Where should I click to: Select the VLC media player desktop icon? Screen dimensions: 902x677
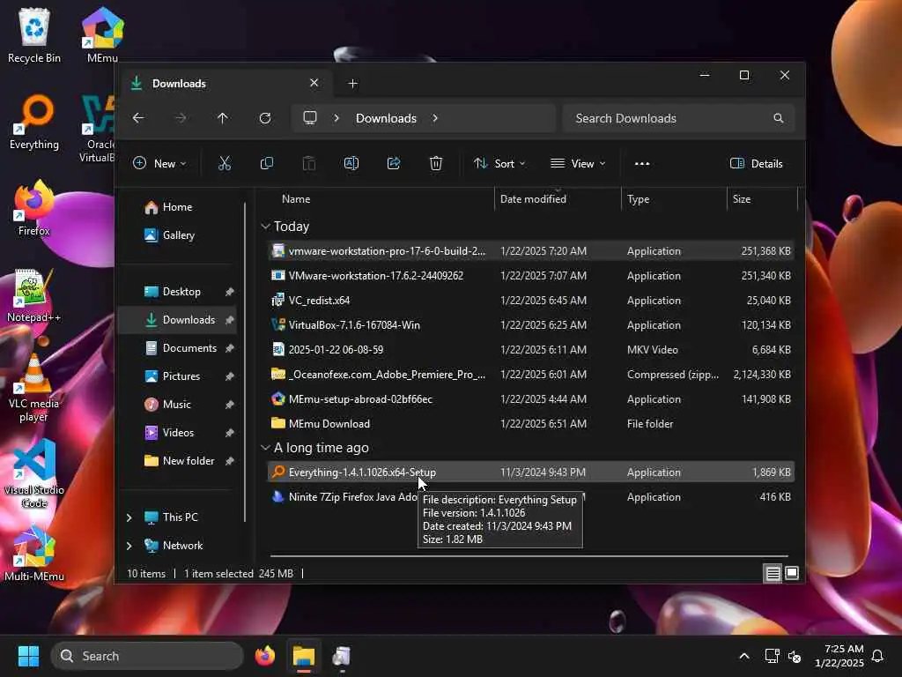(x=34, y=388)
